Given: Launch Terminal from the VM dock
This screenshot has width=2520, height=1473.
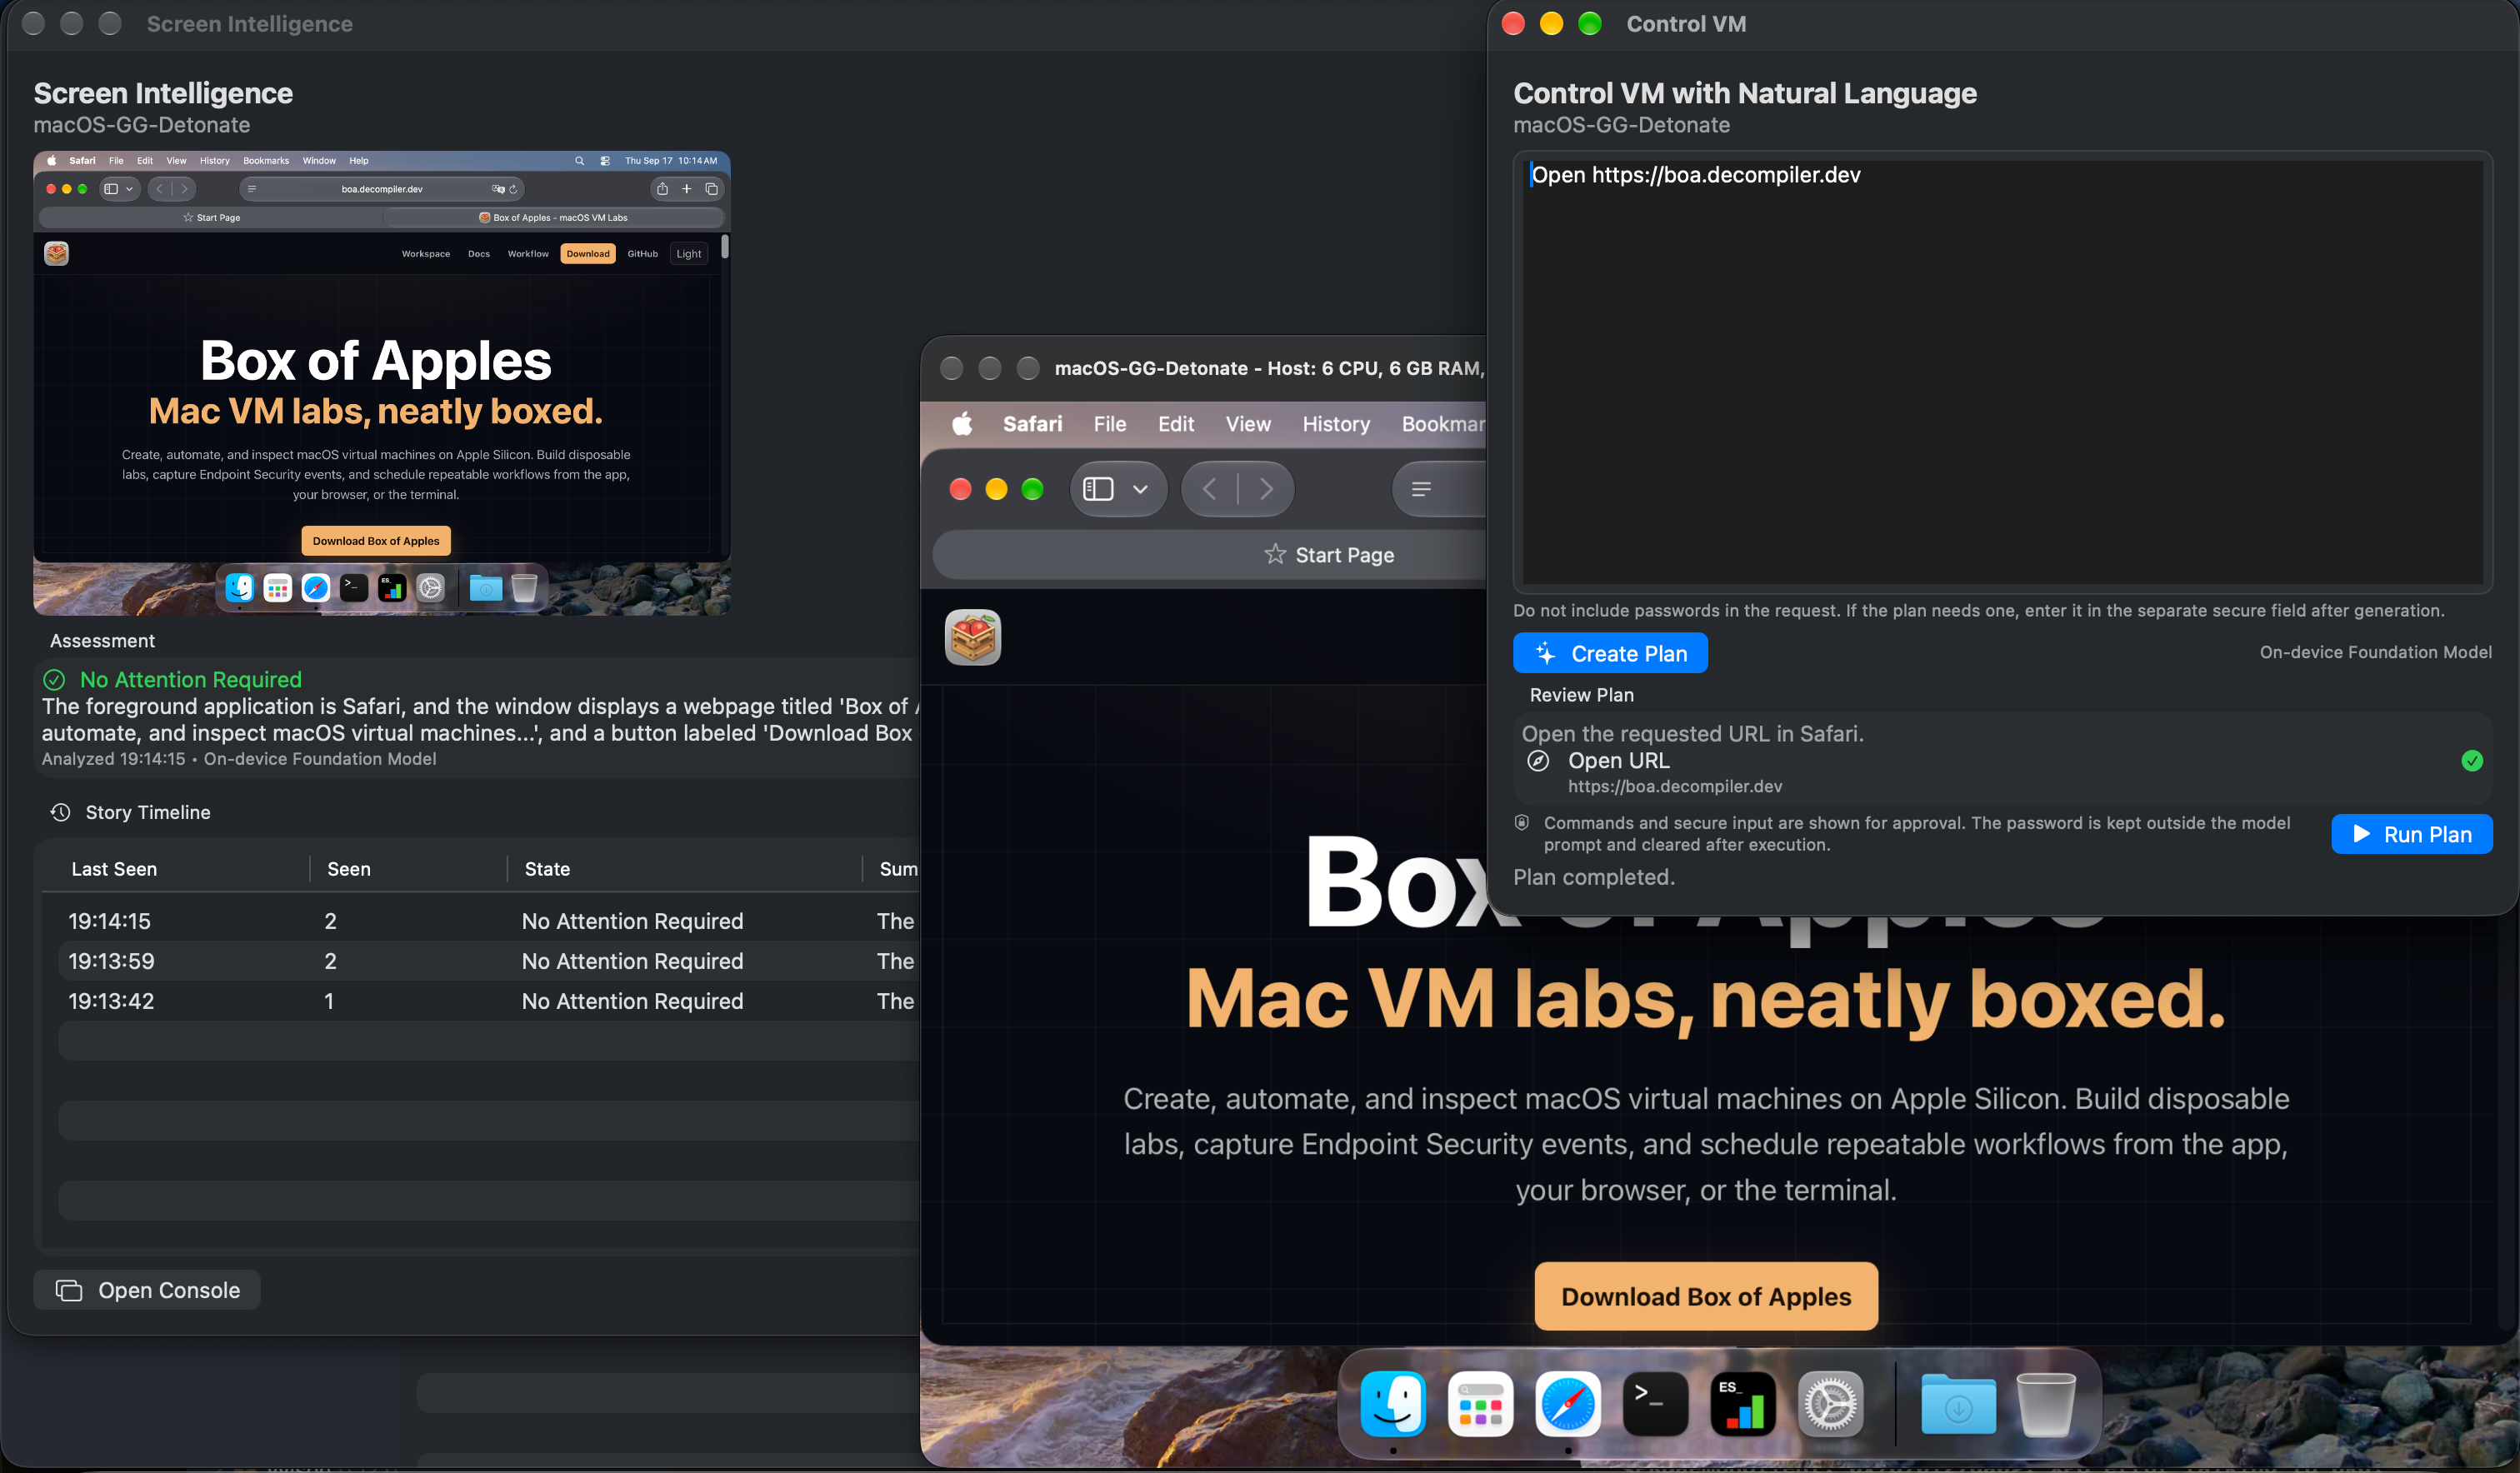Looking at the screenshot, I should (1655, 1404).
